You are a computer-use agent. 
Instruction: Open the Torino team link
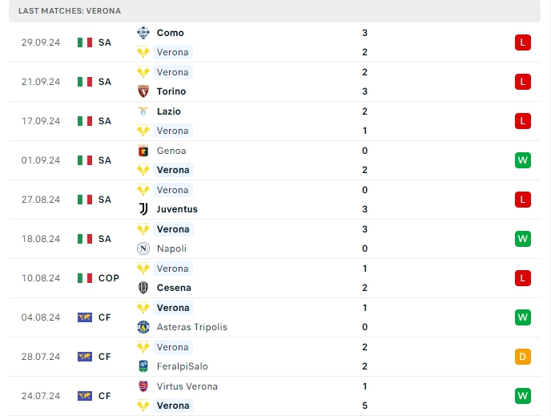tap(171, 91)
